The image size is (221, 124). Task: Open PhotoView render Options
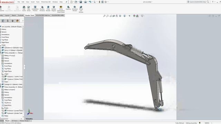coord(68,8)
